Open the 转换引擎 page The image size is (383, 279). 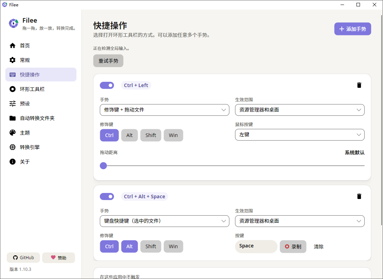click(x=41, y=147)
